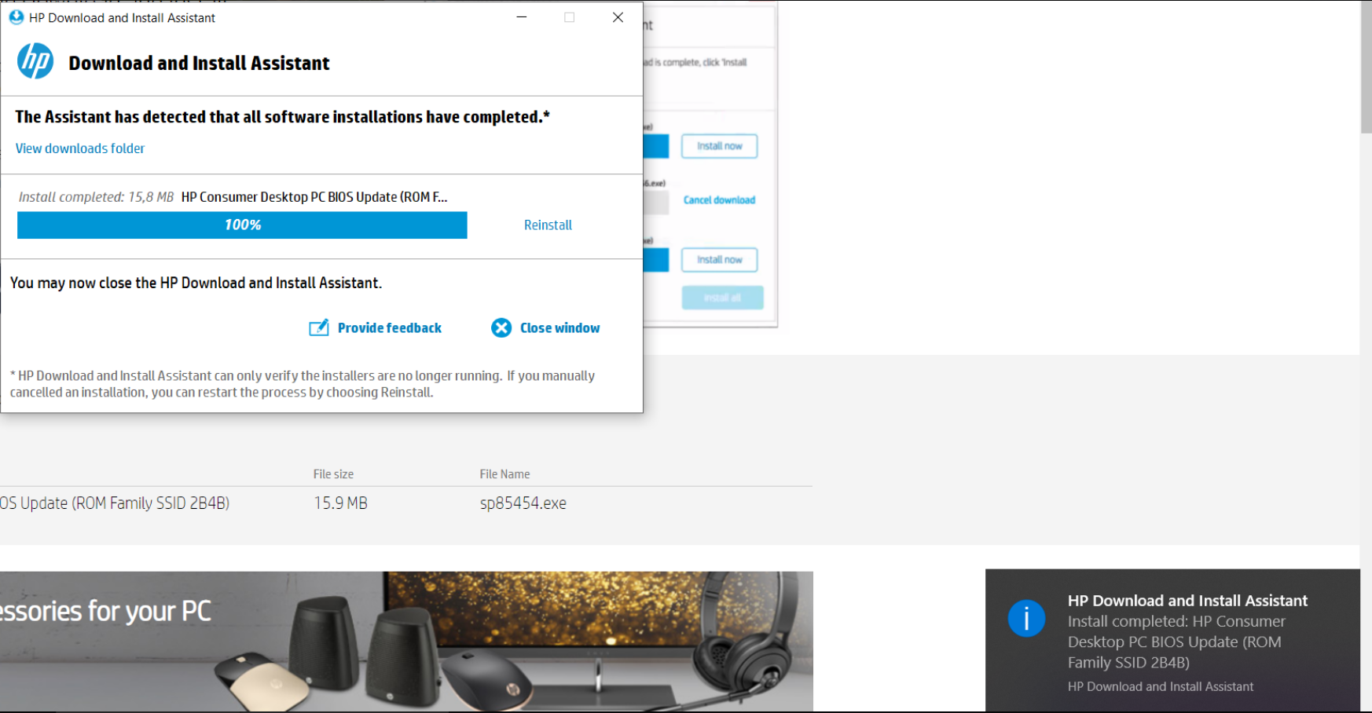This screenshot has width=1372, height=713.
Task: Click the PC accessories promotional banner
Action: tap(406, 641)
